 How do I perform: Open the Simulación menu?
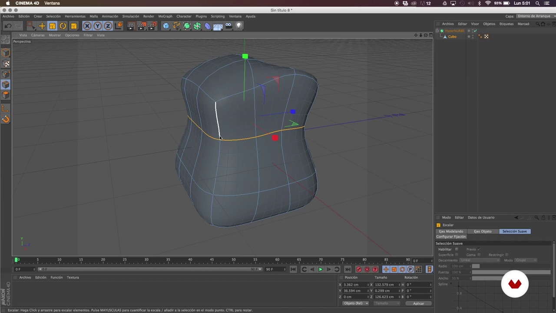tap(130, 17)
